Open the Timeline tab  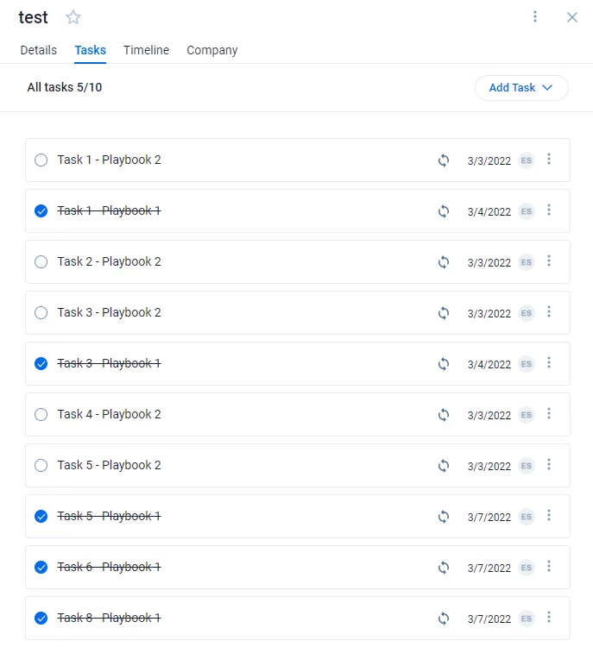click(146, 50)
